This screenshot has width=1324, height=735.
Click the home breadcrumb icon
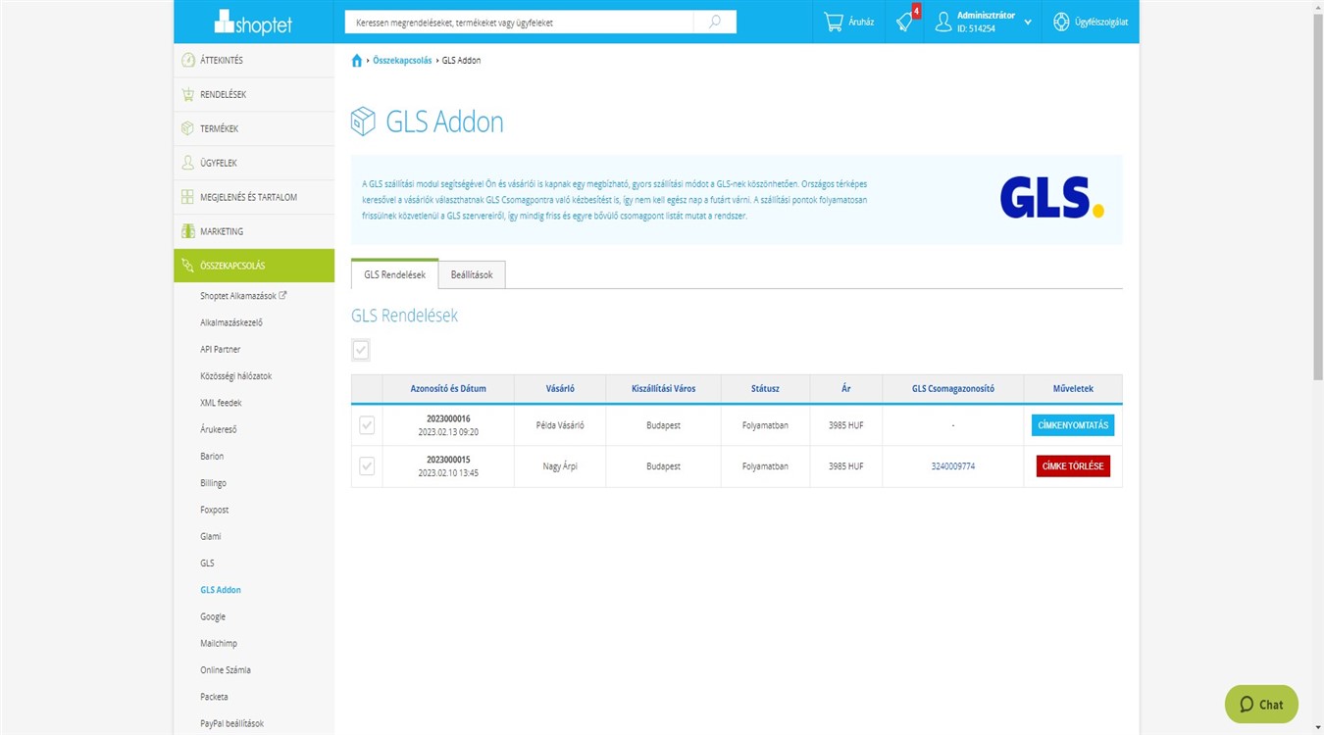click(x=357, y=61)
